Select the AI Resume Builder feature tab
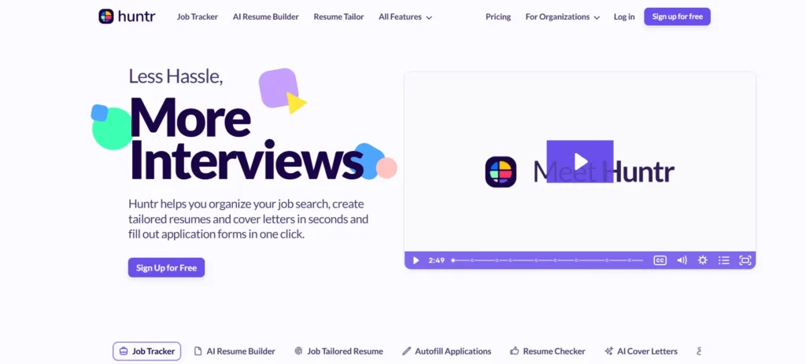This screenshot has height=364, width=806. [x=235, y=351]
